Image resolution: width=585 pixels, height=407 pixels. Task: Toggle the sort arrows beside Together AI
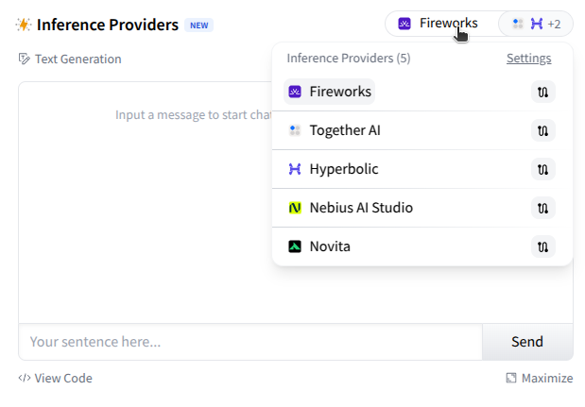(x=542, y=130)
